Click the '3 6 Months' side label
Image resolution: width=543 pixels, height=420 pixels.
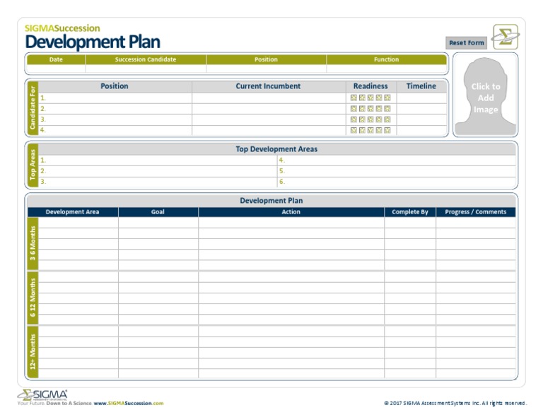[x=33, y=243]
